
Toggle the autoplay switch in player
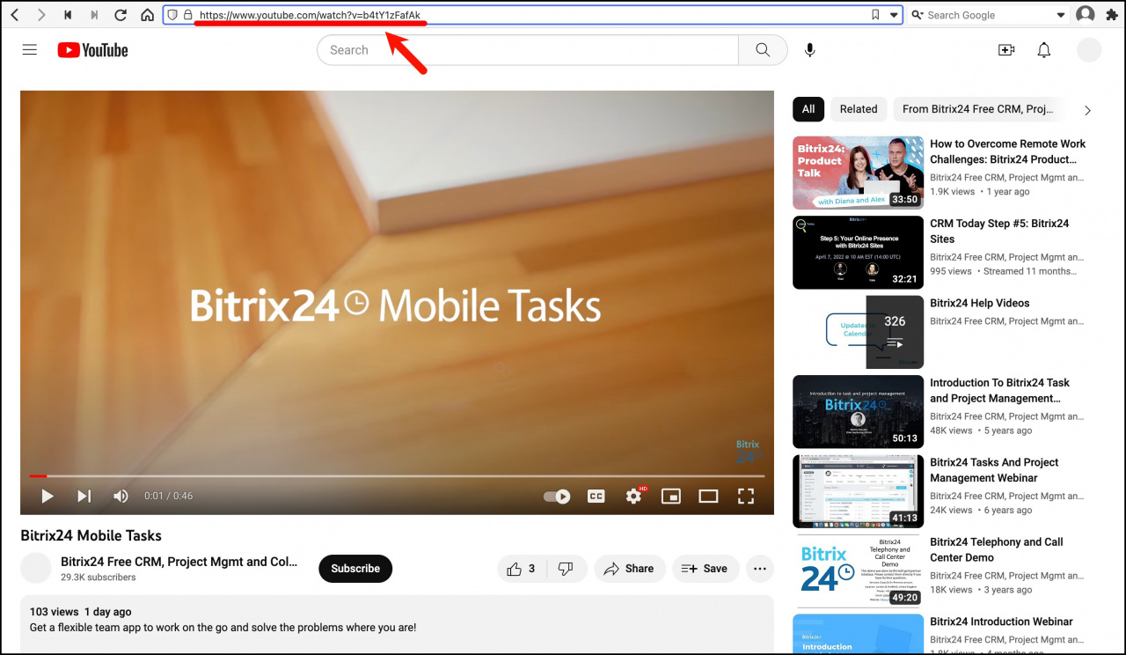(557, 497)
